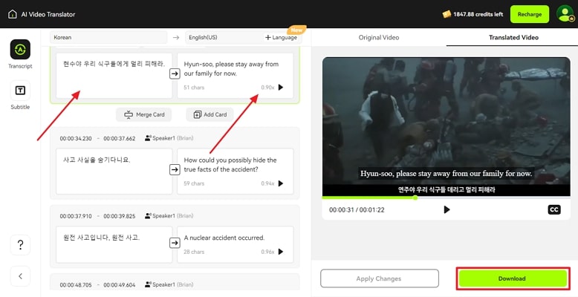Open the Transcript panel in sidebar
This screenshot has width=578, height=297.
click(x=20, y=50)
